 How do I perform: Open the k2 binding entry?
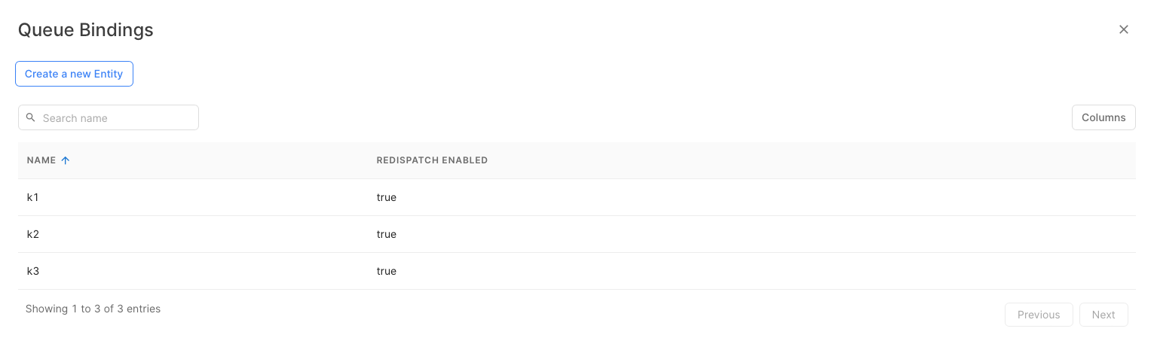(32, 234)
